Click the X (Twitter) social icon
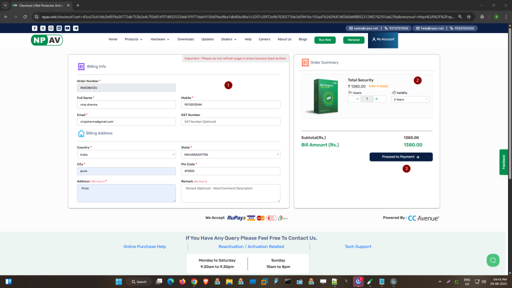Viewport: 512px width, 288px height. 42,28
